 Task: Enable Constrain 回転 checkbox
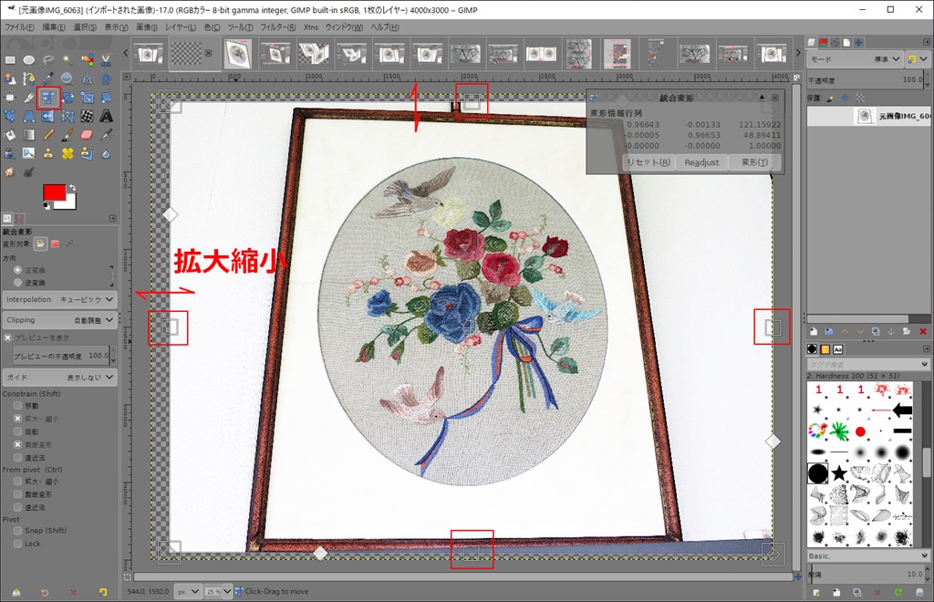[x=18, y=431]
